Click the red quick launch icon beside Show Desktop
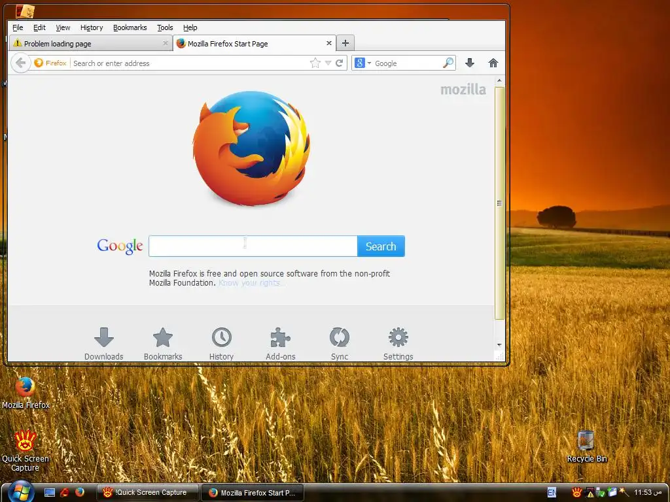Viewport: 670px width, 502px height. coord(65,493)
